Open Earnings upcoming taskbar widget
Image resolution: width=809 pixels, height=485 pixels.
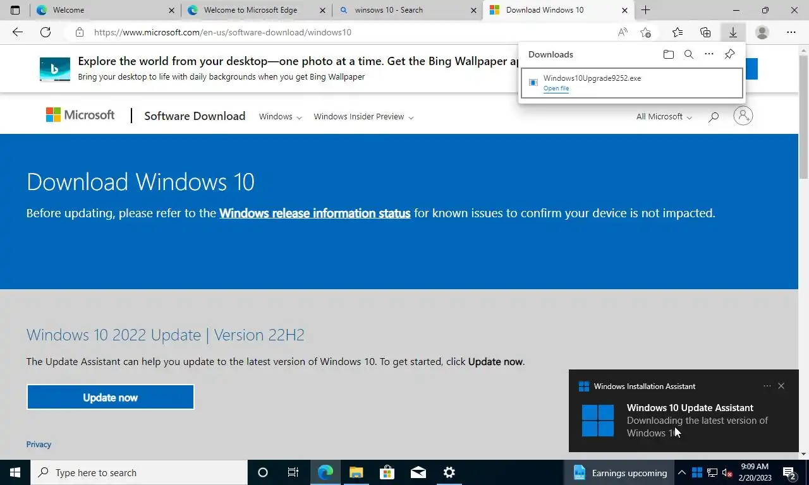pyautogui.click(x=620, y=472)
